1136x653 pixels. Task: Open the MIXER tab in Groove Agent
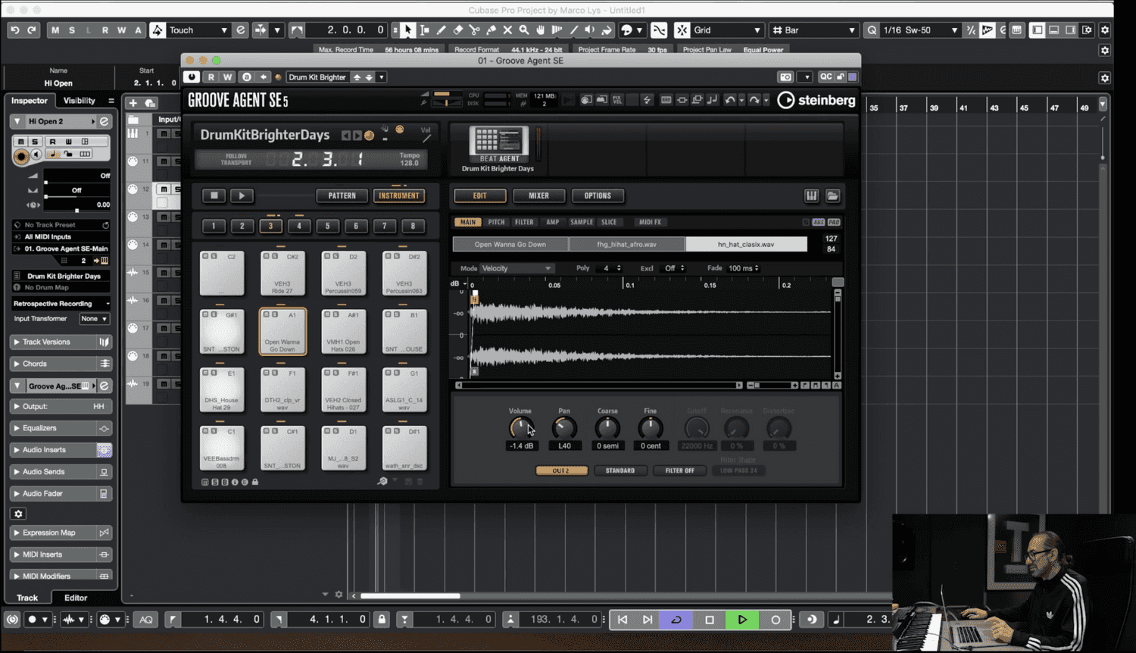pos(538,195)
